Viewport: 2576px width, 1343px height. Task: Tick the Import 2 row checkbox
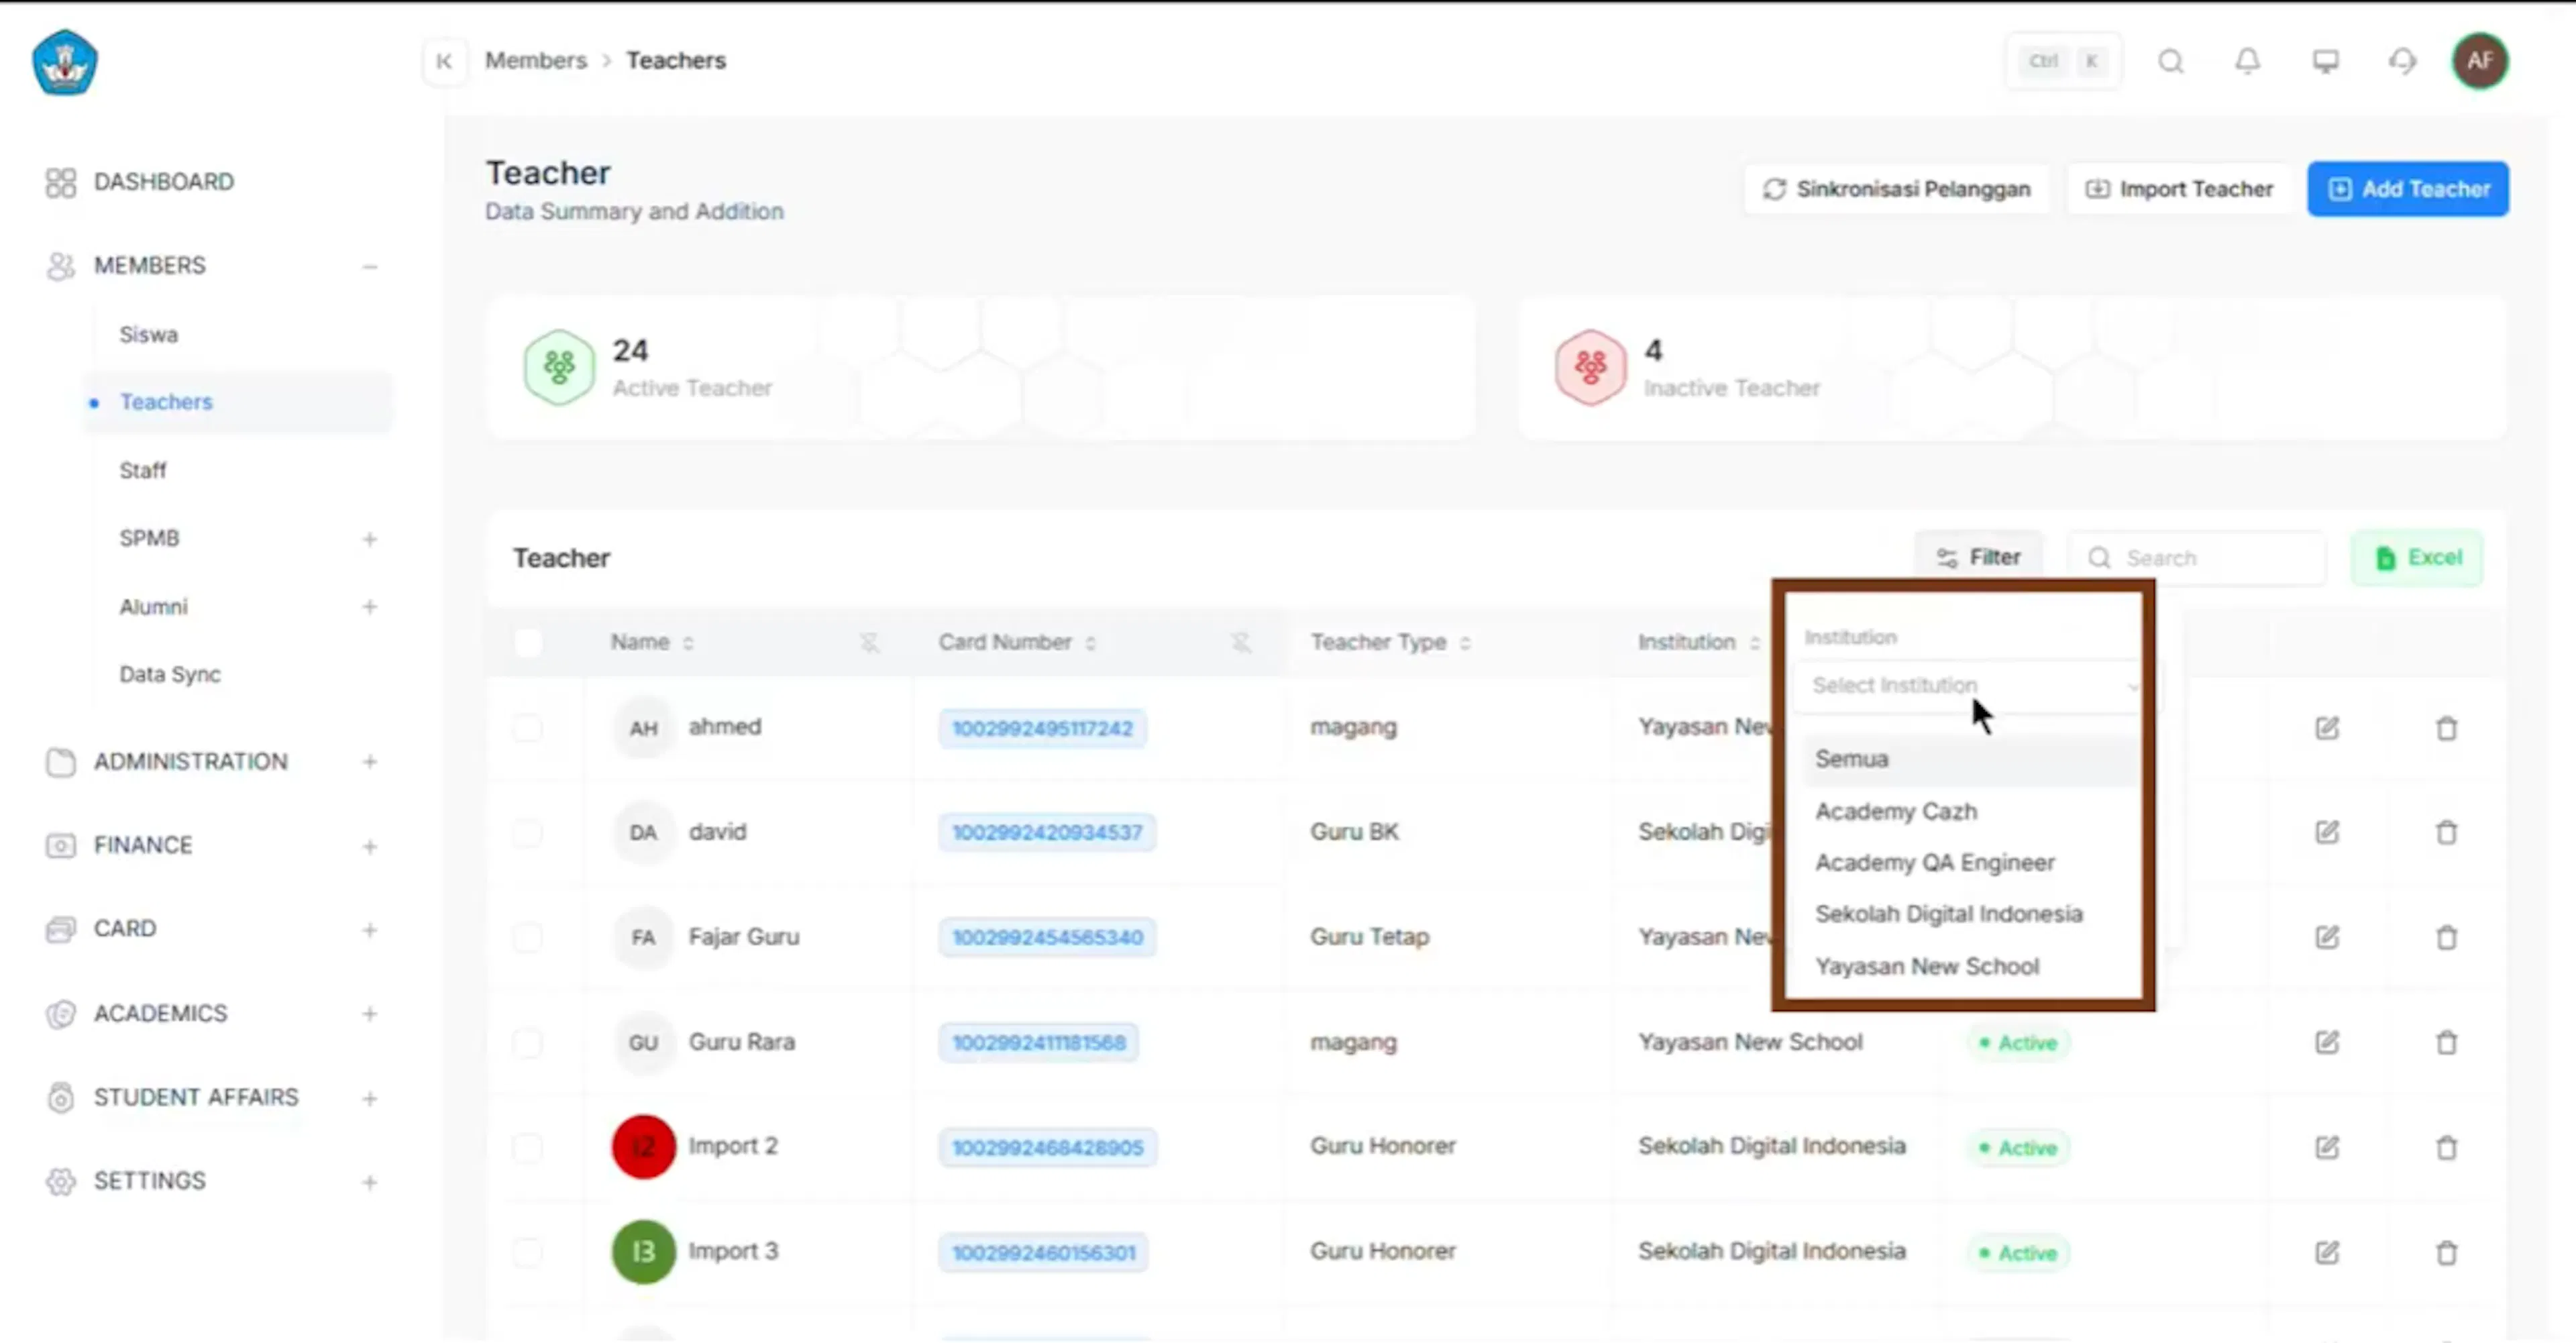coord(528,1147)
